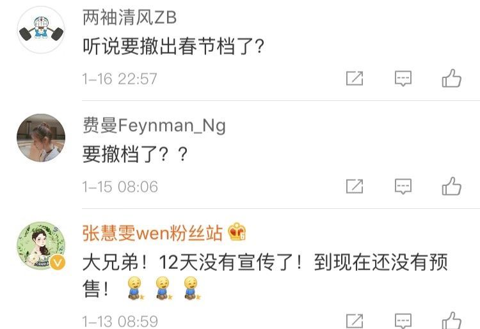
Task: Tap the orange V verified badge
Action: [58, 262]
